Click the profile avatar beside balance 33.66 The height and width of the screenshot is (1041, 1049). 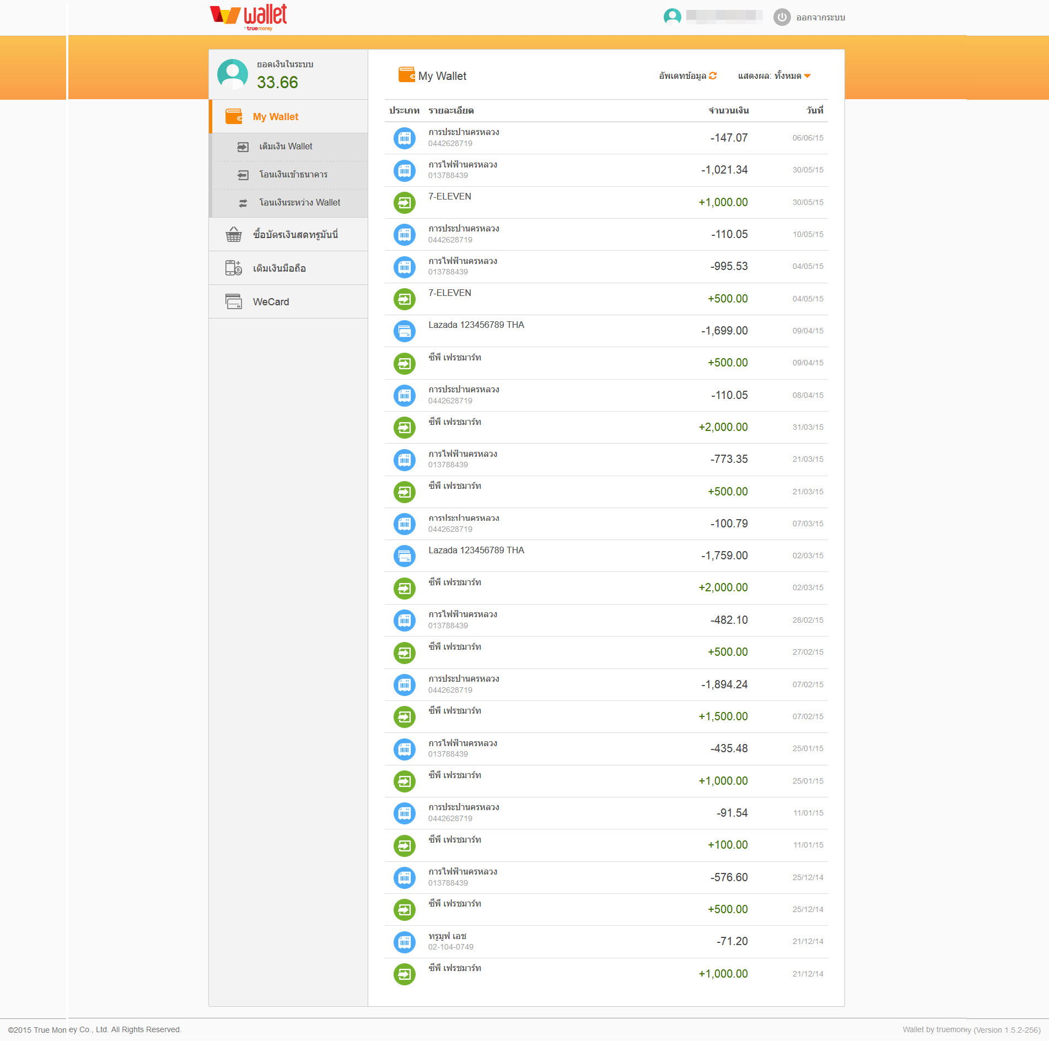(x=233, y=74)
